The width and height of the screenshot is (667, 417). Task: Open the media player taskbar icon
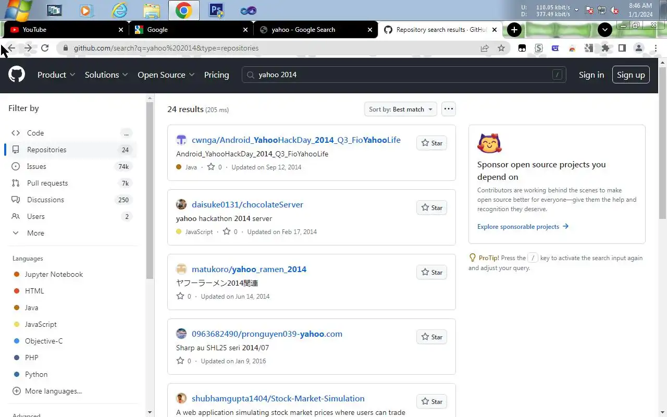tap(87, 10)
